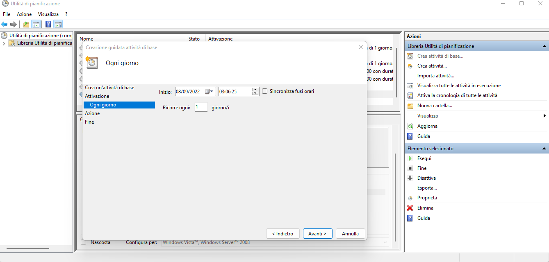Click the Disattiva down-arrow icon
This screenshot has height=262, width=549.
(410, 178)
